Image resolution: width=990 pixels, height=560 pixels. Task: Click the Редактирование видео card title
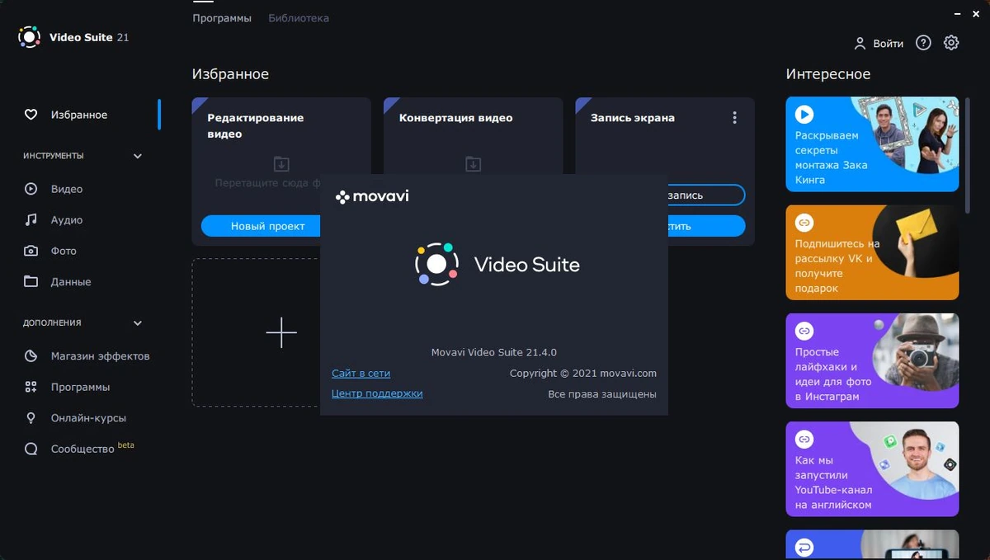click(256, 125)
